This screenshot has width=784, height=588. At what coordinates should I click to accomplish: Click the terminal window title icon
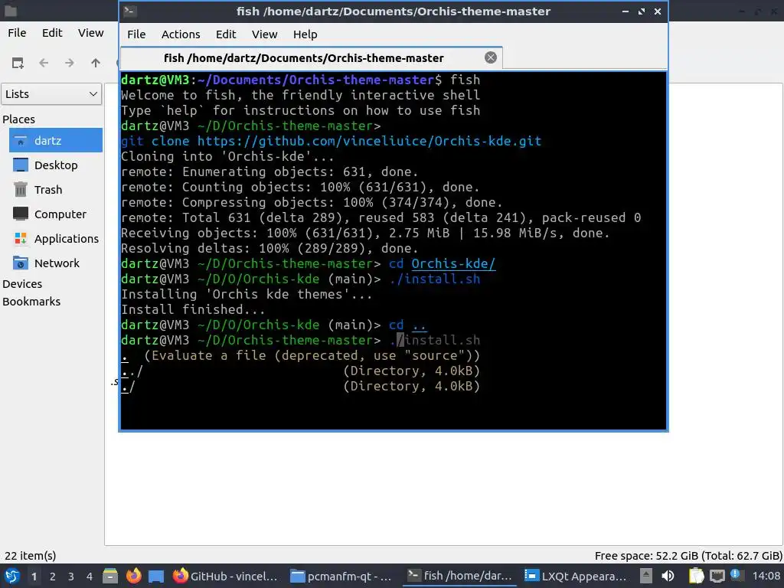point(130,11)
